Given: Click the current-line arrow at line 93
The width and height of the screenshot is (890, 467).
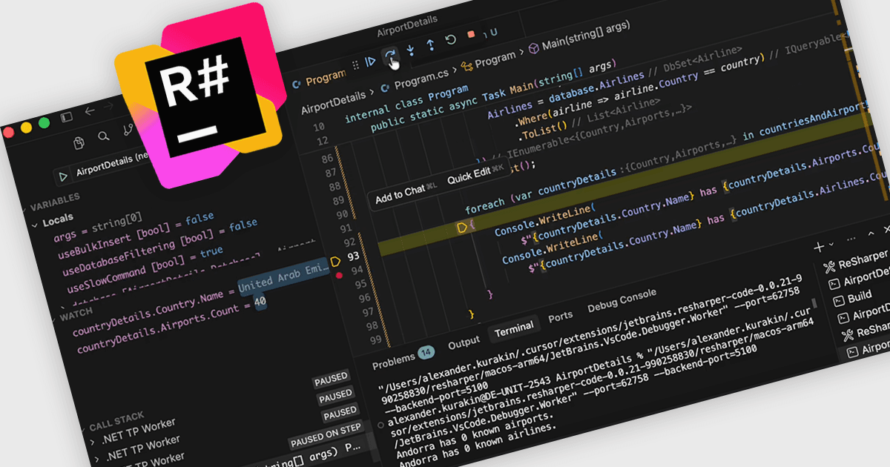Looking at the screenshot, I should click(334, 260).
